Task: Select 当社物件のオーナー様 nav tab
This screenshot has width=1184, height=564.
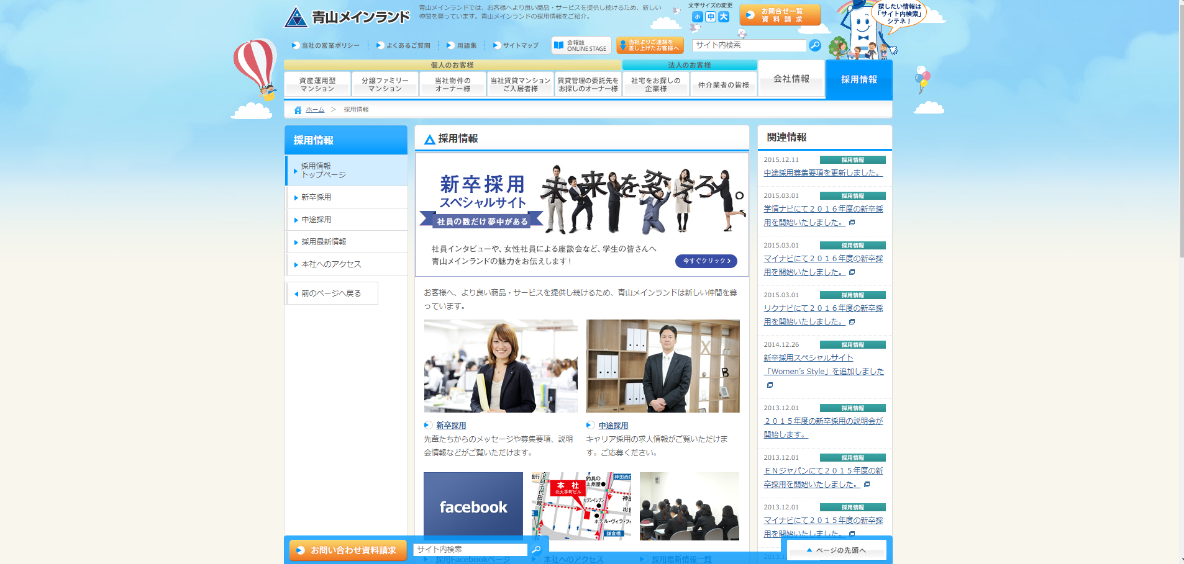Action: [453, 84]
